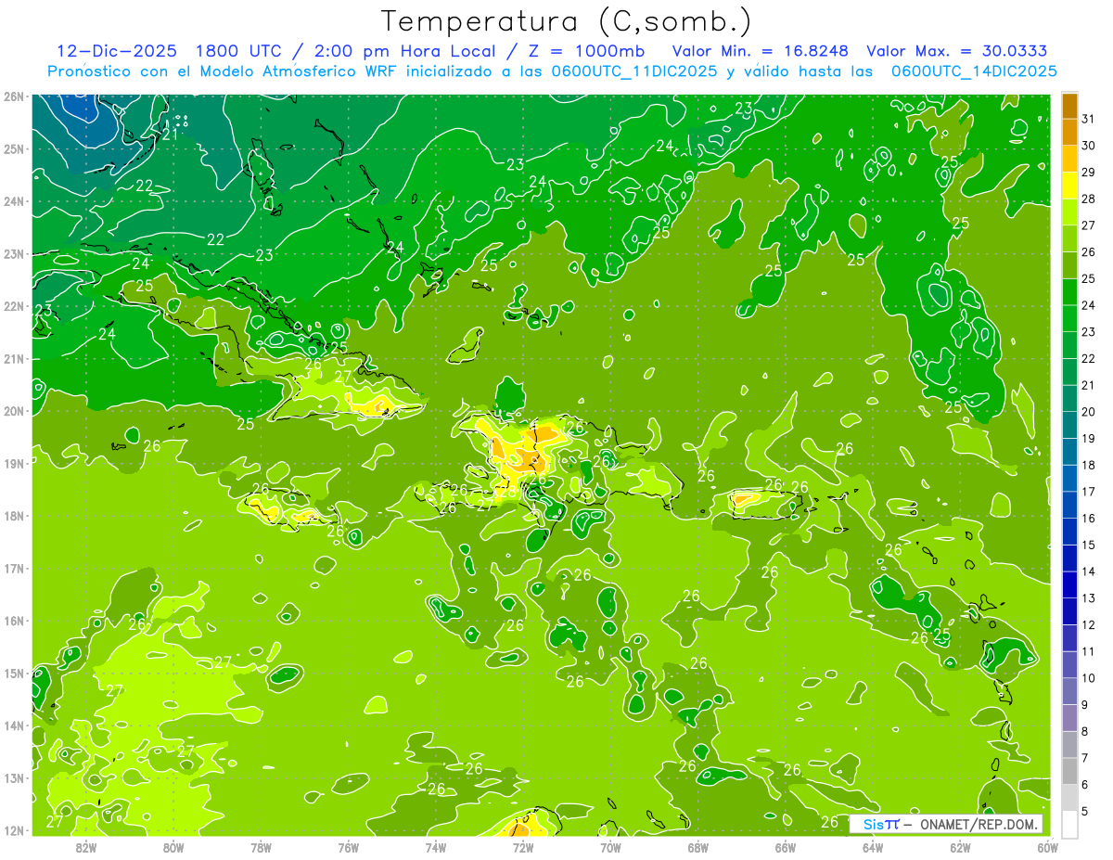Screen dimensions: 1113x860
Task: Click the '62W' longitude axis label
Action: tap(960, 847)
